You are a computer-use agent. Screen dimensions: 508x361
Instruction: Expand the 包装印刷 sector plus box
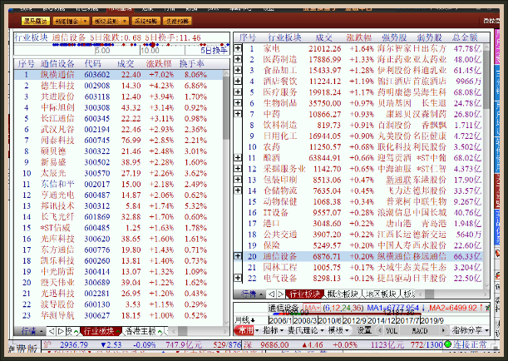point(238,179)
